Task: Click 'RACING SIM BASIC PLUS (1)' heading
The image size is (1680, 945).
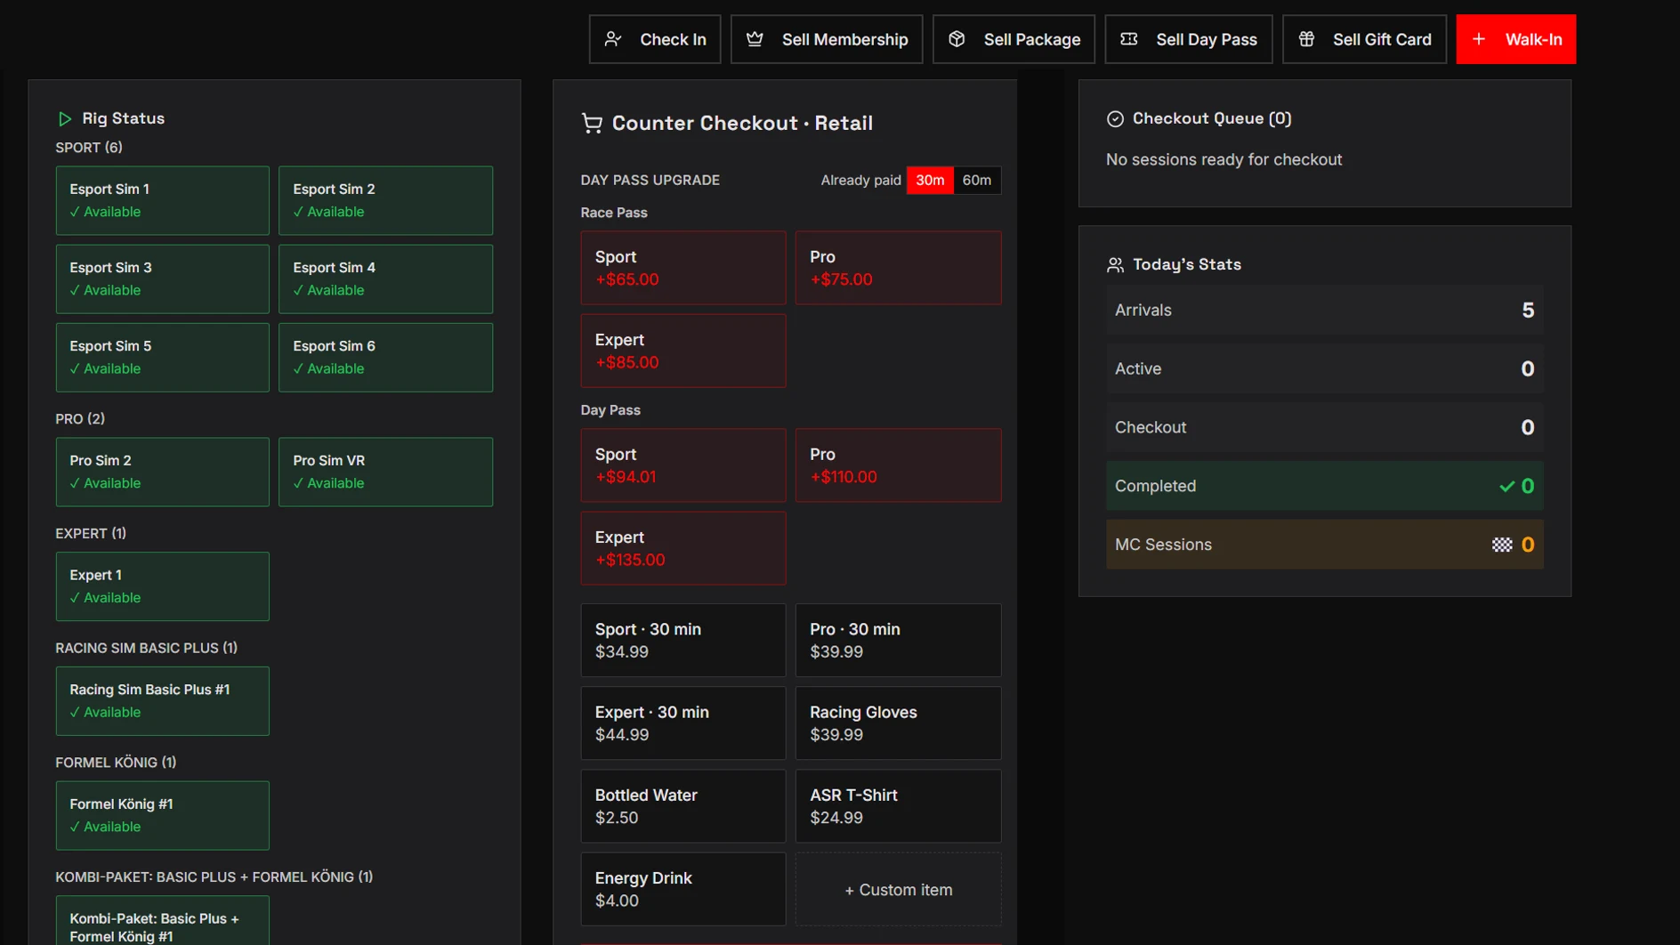Action: (146, 649)
